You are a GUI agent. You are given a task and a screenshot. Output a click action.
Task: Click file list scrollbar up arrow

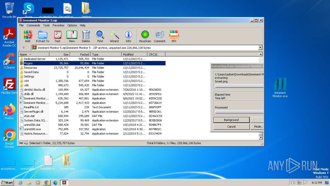tap(261, 54)
